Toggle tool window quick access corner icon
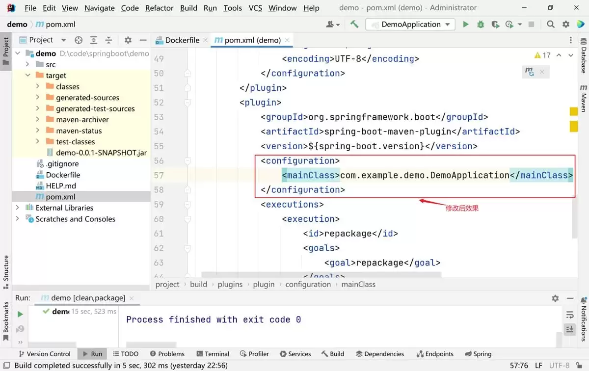Screen dimensions: 589x371 tap(6, 366)
